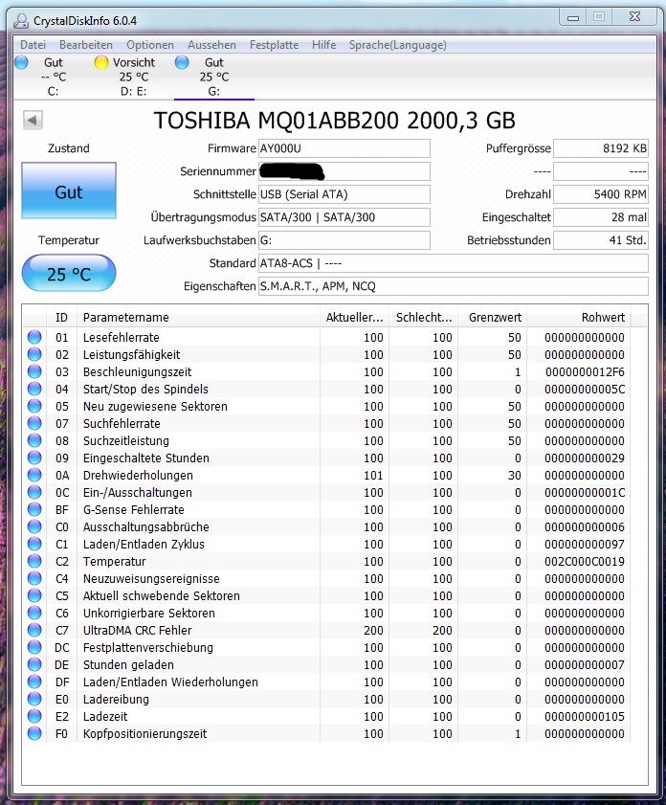The width and height of the screenshot is (666, 805).
Task: Click status icon of Stunden geladen row
Action: coord(34,664)
